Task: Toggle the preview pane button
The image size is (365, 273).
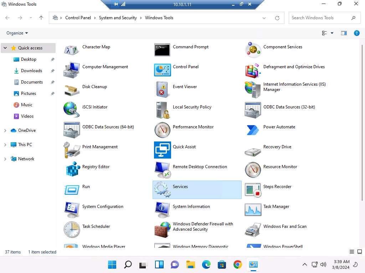Action: click(344, 33)
